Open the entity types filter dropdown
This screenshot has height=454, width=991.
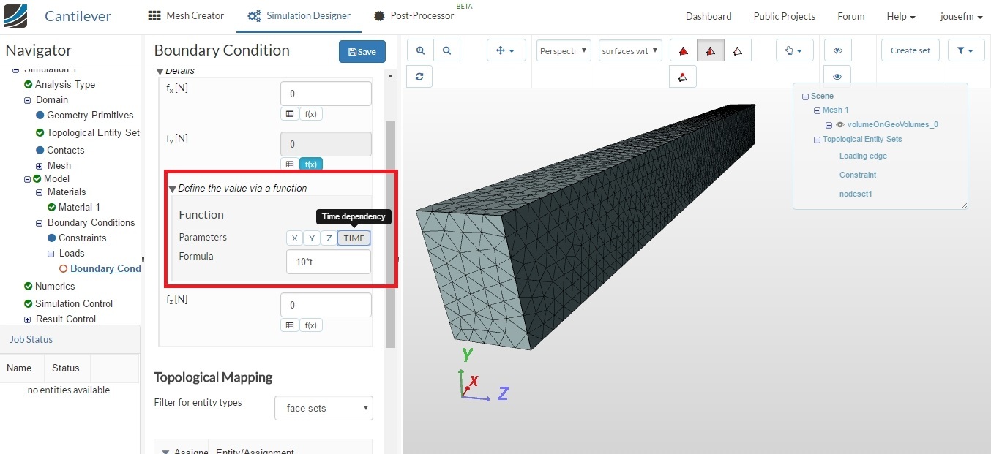pos(324,408)
